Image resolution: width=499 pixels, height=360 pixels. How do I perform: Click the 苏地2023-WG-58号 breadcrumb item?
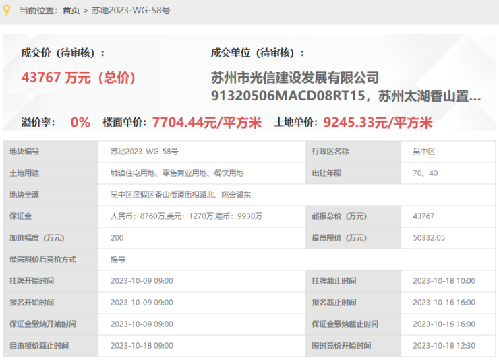pyautogui.click(x=130, y=11)
